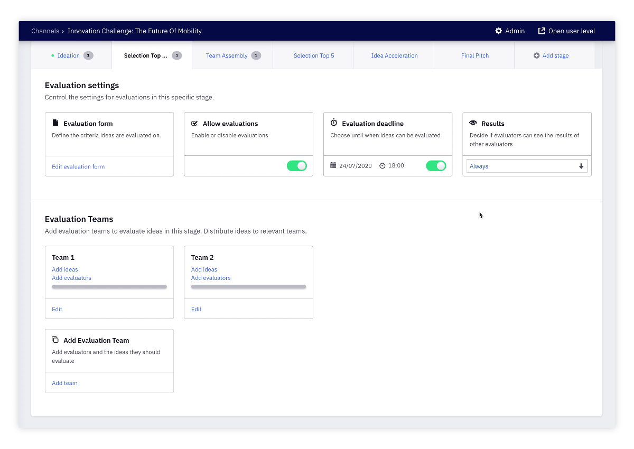The image size is (634, 449).
Task: Switch to the Final Pitch tab
Action: [474, 55]
